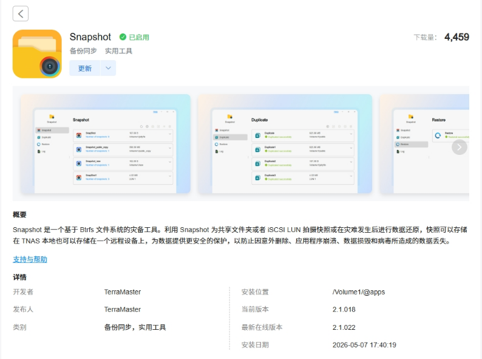Click install path /Volume1/@apps
Image resolution: width=482 pixels, height=359 pixels.
pos(358,292)
